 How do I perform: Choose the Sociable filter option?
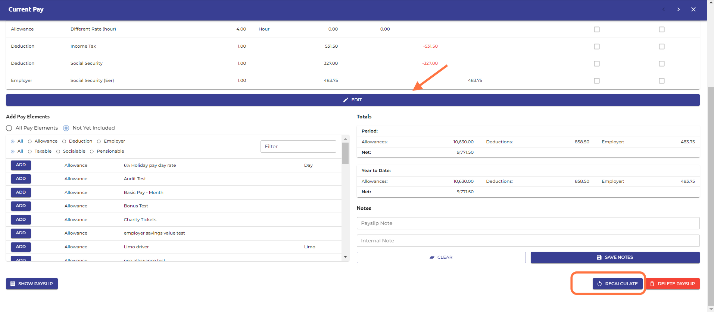[58, 152]
